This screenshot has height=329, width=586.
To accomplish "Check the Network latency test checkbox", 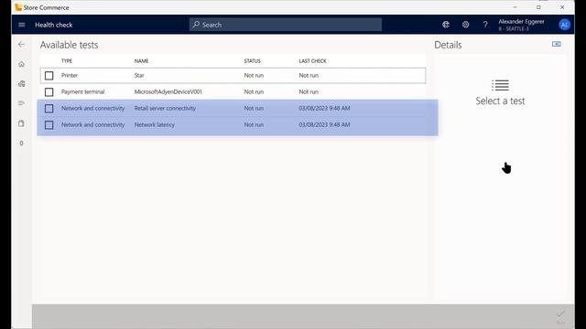I will click(x=49, y=125).
